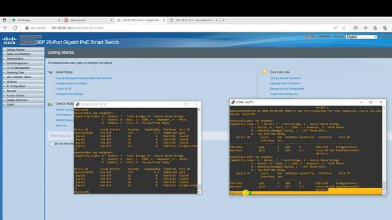Open the View Log link
Viewport: 392px width, 220px height.
click(x=61, y=126)
